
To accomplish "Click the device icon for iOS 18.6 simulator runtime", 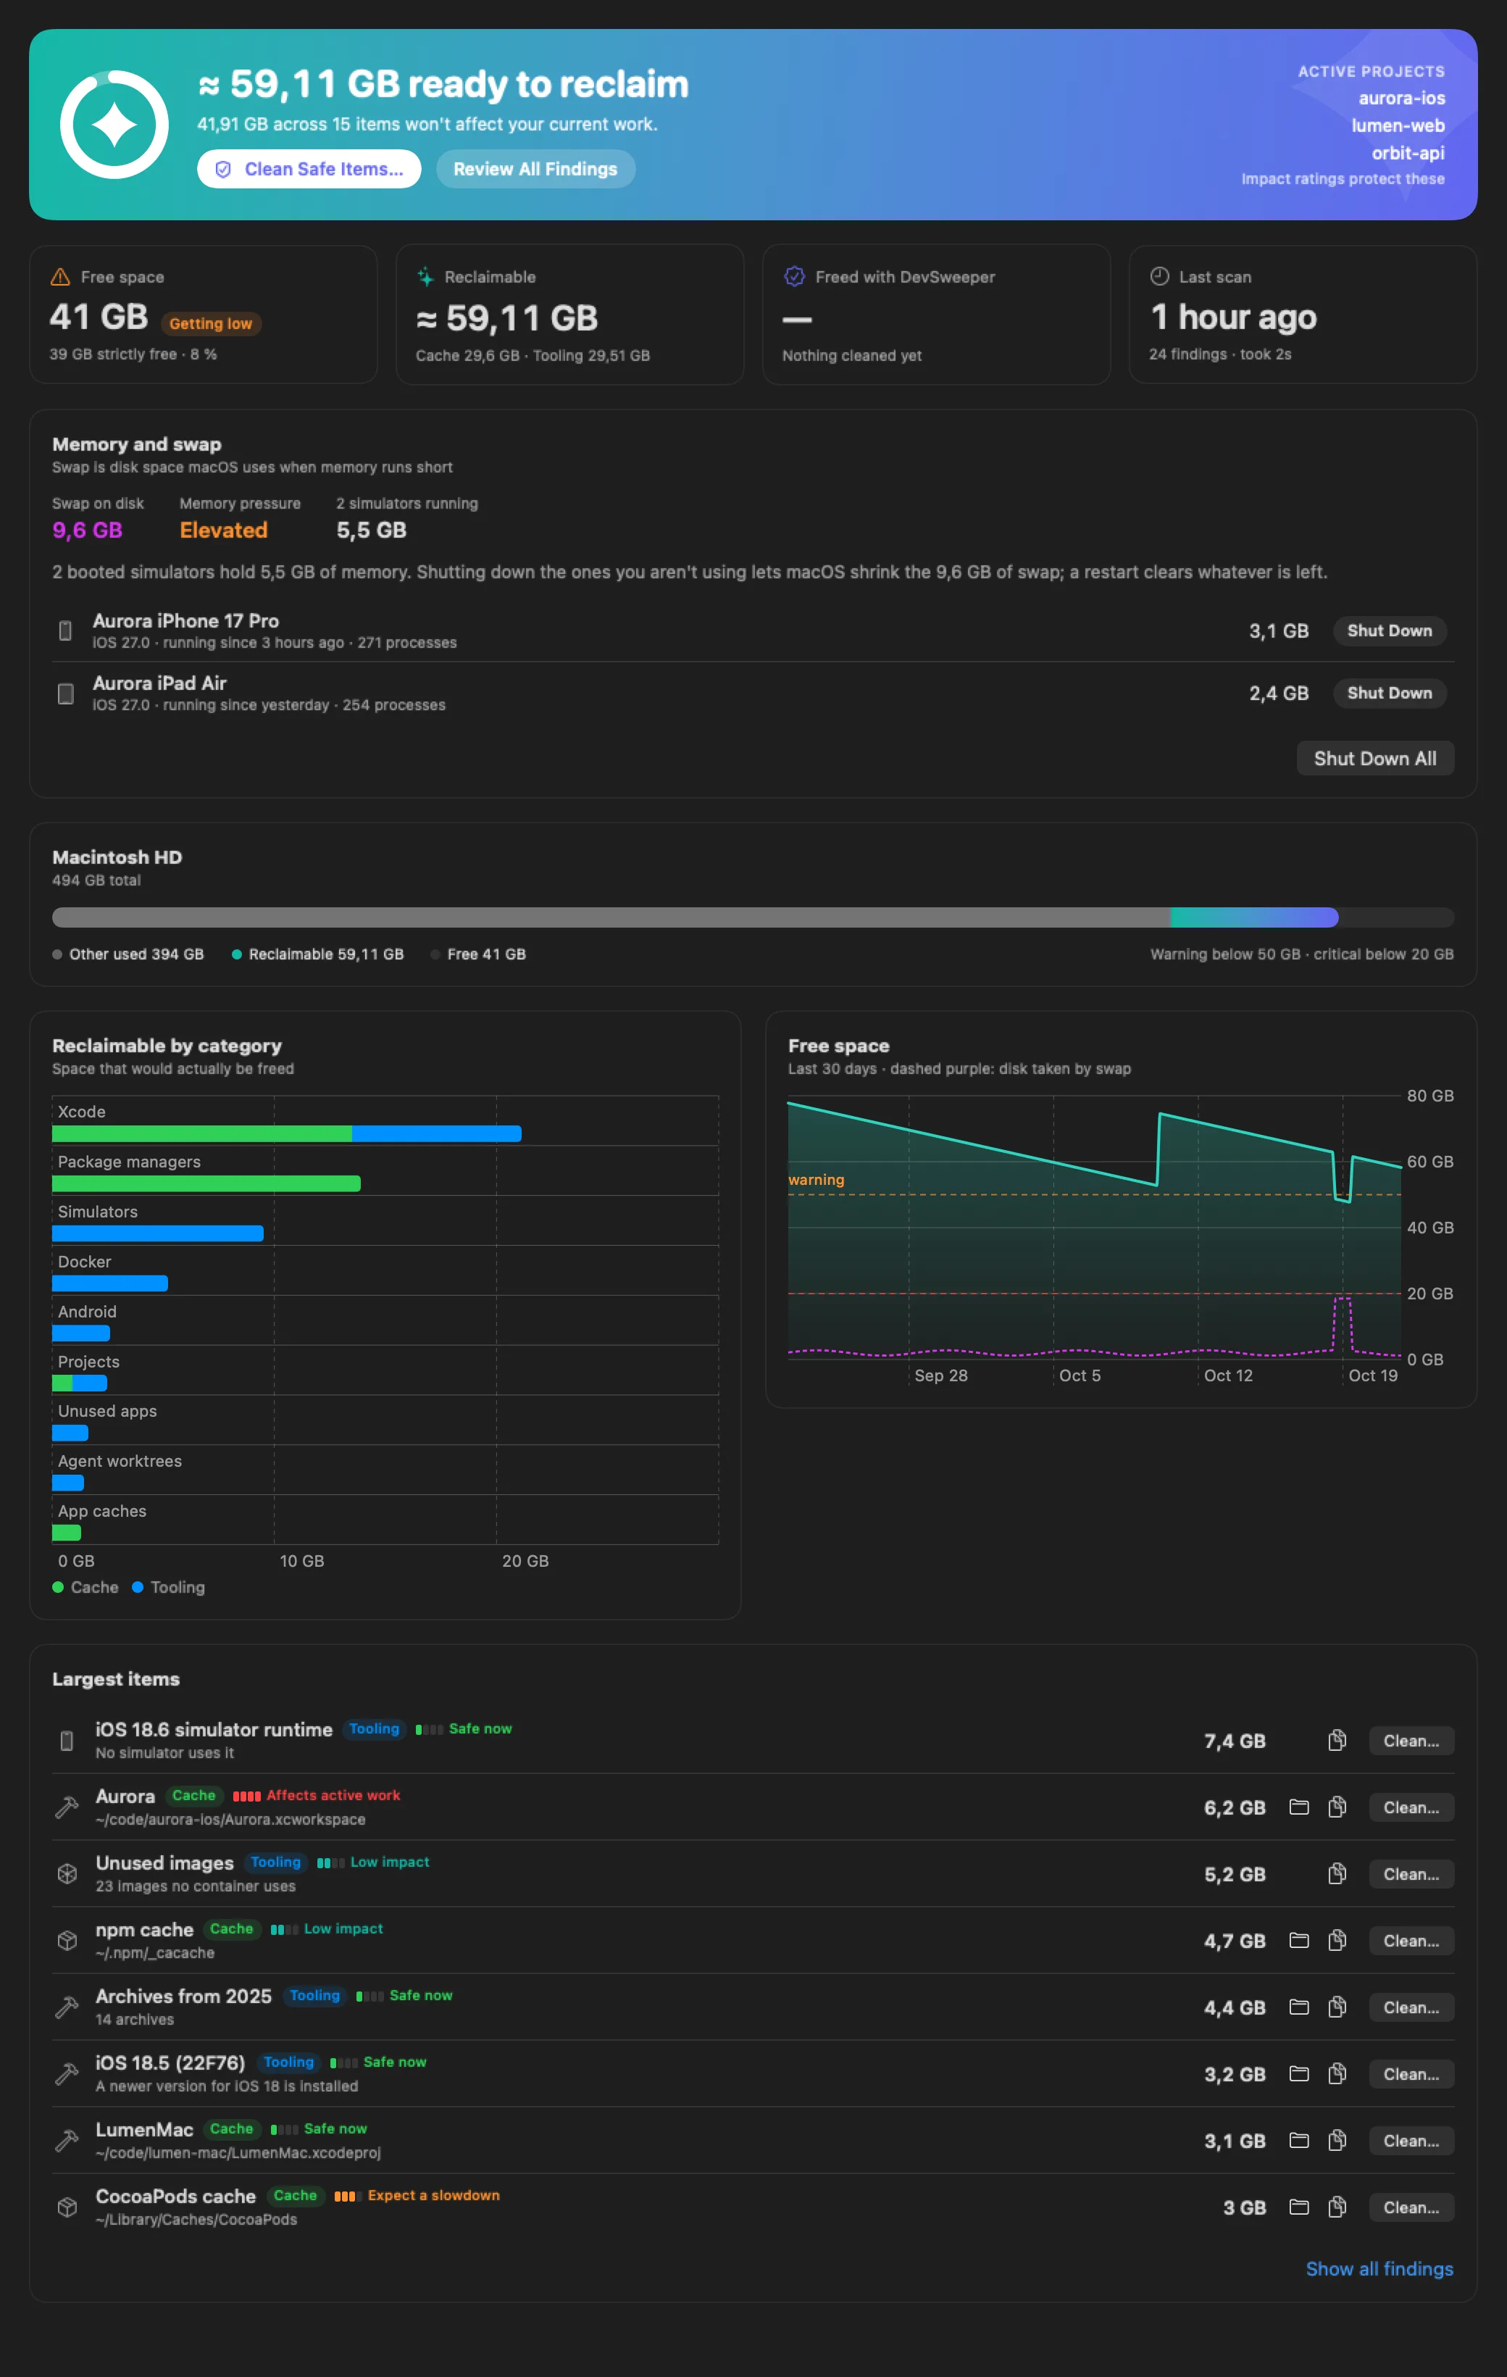I will 66,1740.
